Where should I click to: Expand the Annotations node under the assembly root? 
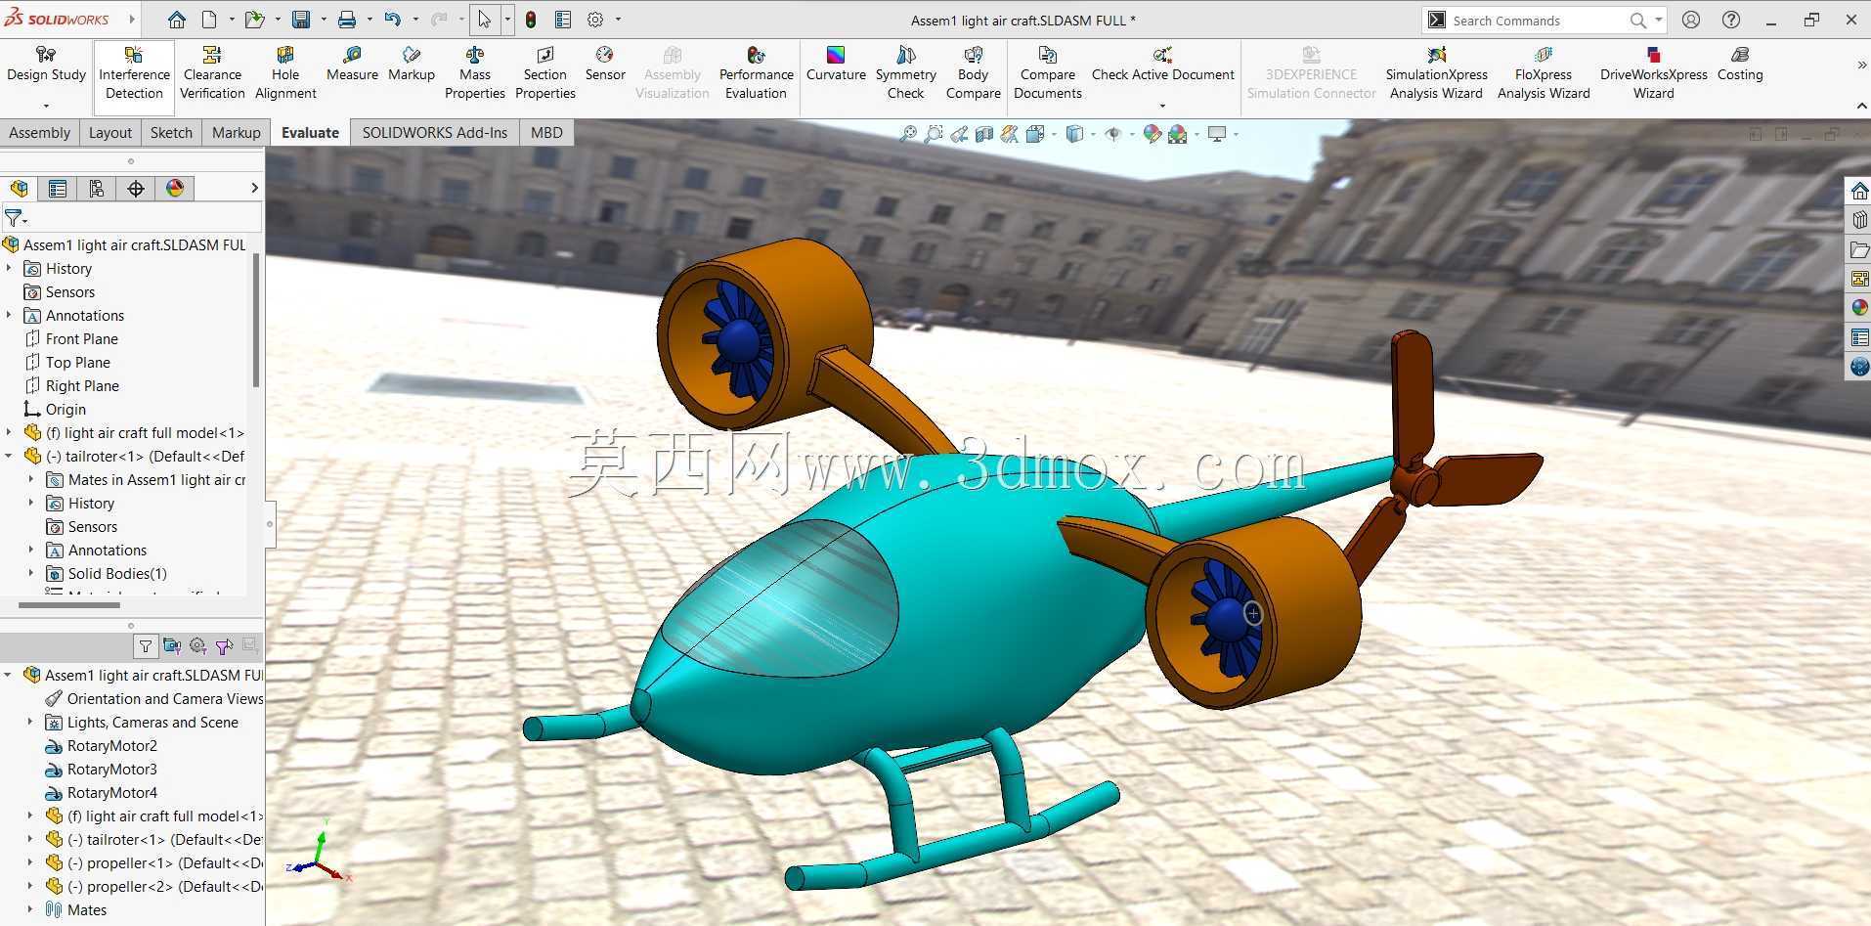[10, 315]
